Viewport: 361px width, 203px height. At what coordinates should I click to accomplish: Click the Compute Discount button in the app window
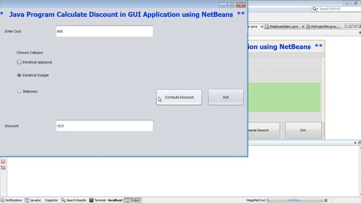179,98
